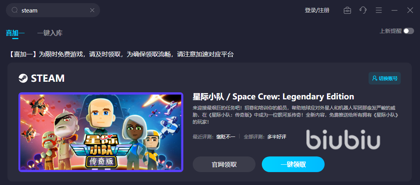The height and width of the screenshot is (185, 420).
Task: Minimize the biubiu window
Action: 394,11
